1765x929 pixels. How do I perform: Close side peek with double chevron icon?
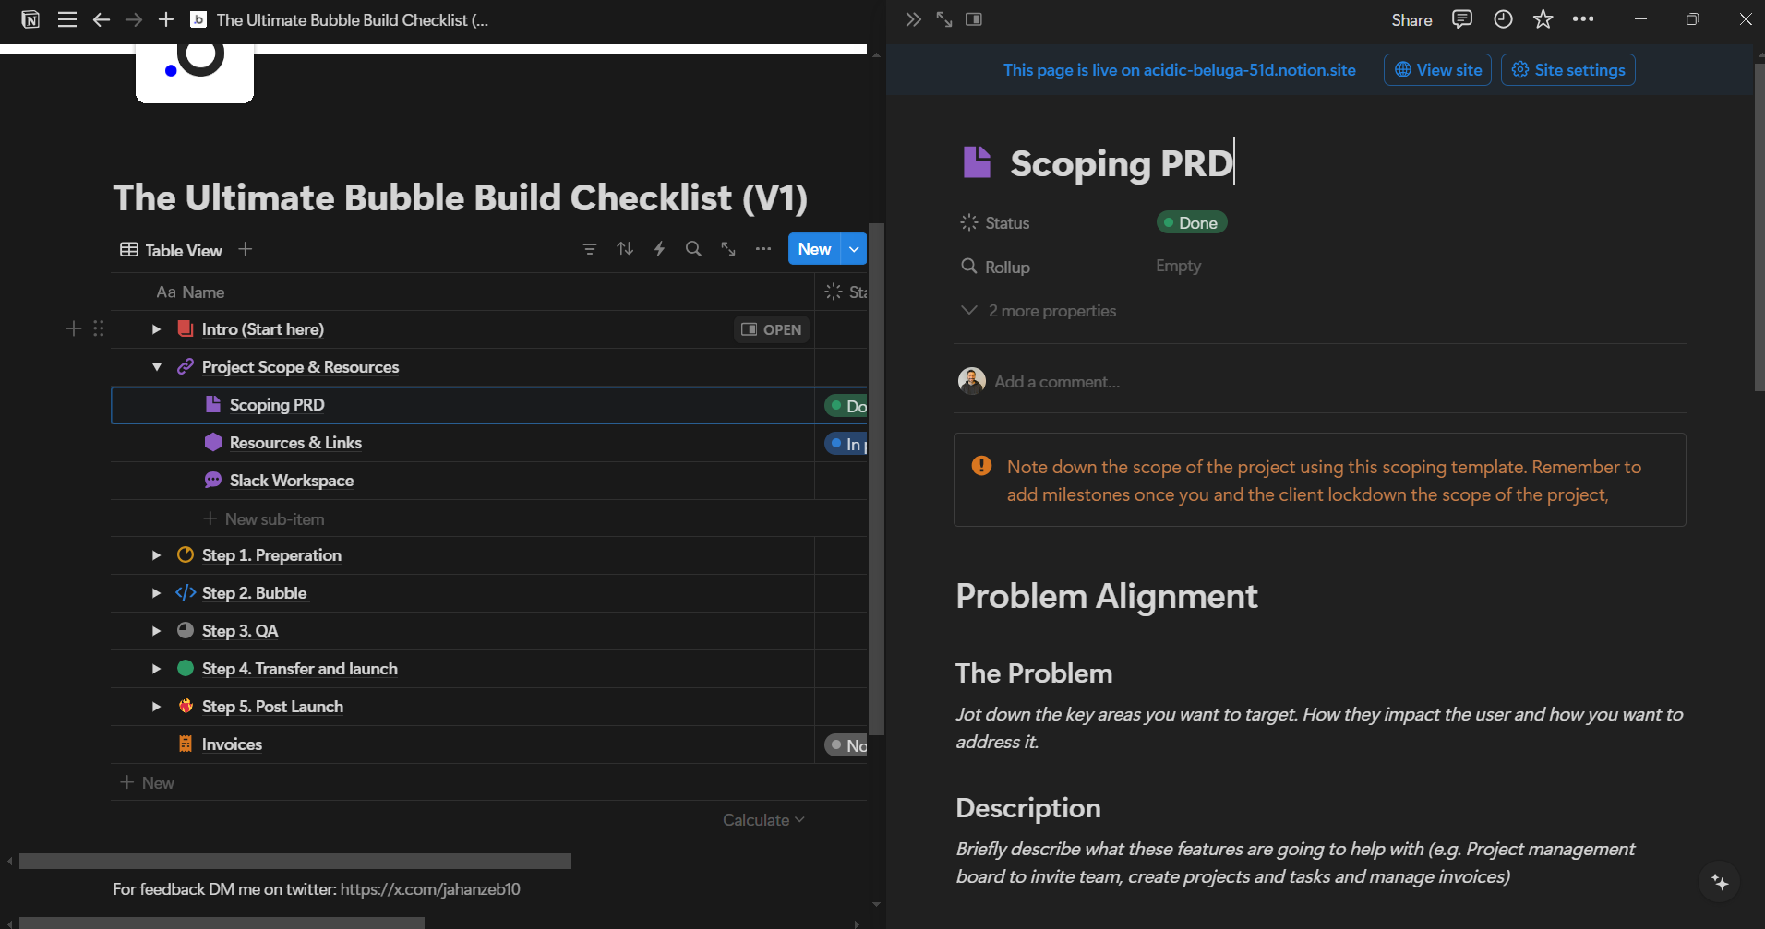[913, 19]
